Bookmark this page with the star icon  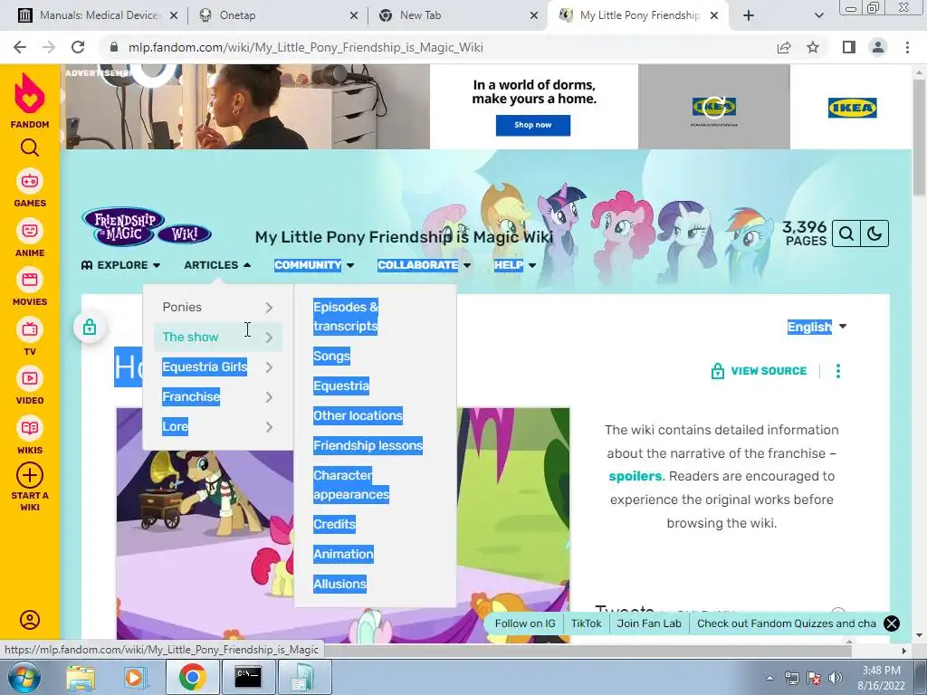point(813,47)
